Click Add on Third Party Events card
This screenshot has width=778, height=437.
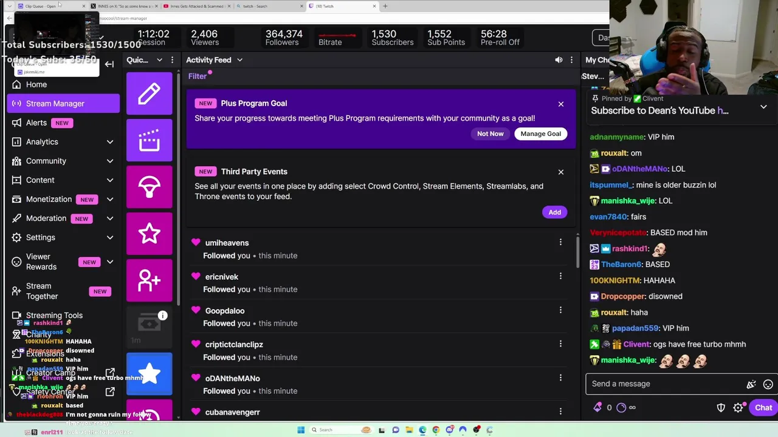tap(554, 212)
